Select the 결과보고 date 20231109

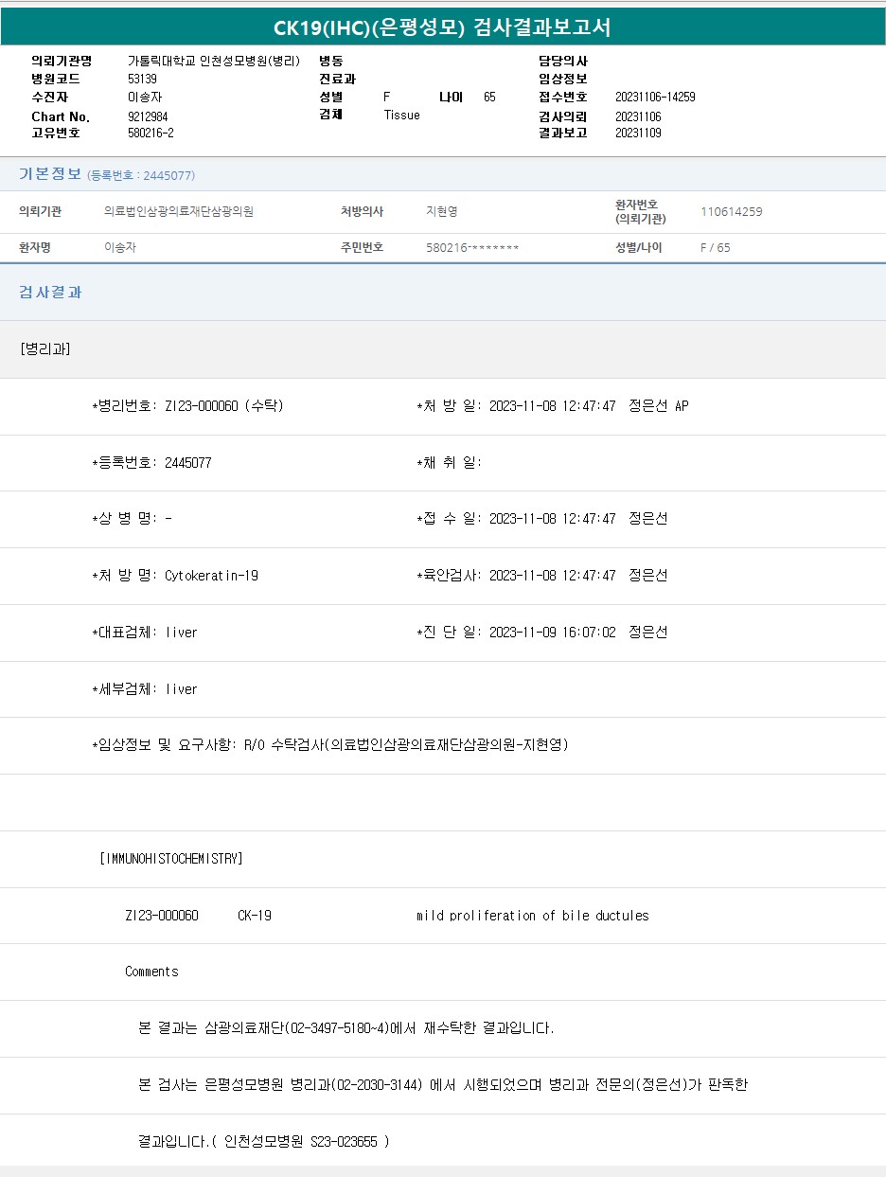(x=638, y=133)
